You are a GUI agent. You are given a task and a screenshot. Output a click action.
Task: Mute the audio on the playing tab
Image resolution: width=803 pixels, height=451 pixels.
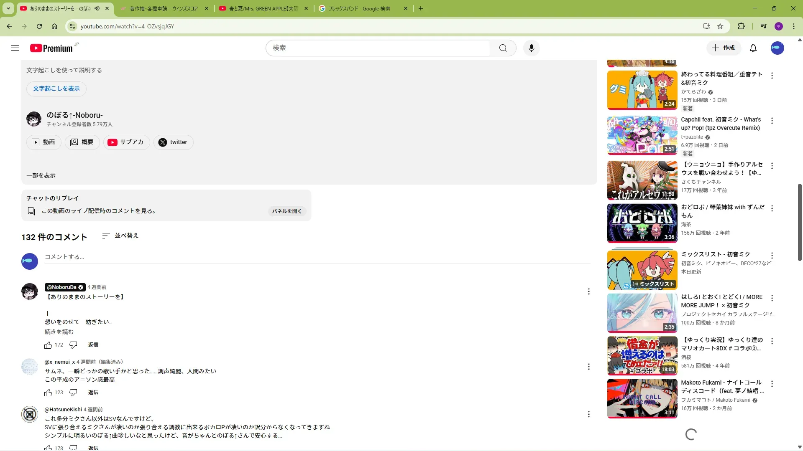click(x=97, y=8)
